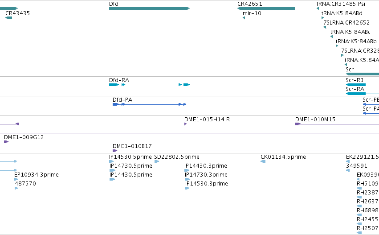Click the Scr gene label
Viewport: 379px width, 235px height.
(x=350, y=70)
